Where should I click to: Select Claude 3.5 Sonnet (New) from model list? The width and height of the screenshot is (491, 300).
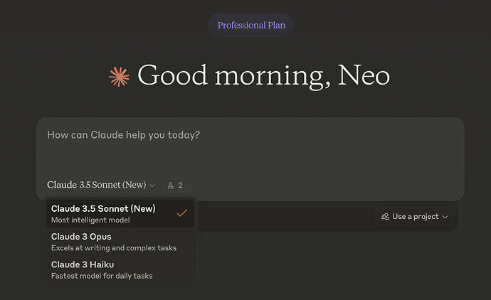click(x=120, y=214)
